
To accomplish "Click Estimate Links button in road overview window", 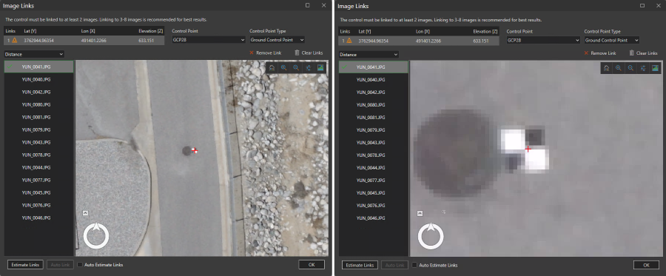I will pos(25,265).
